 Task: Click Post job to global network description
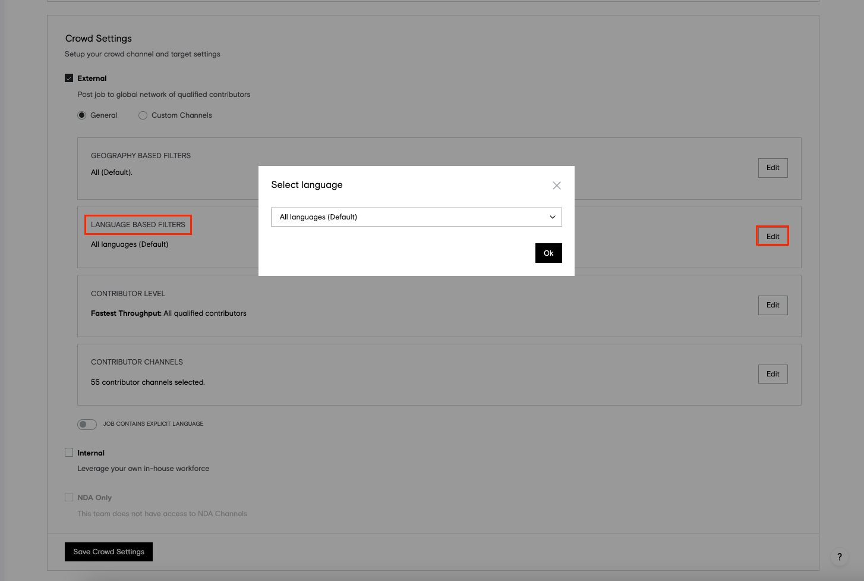(164, 95)
